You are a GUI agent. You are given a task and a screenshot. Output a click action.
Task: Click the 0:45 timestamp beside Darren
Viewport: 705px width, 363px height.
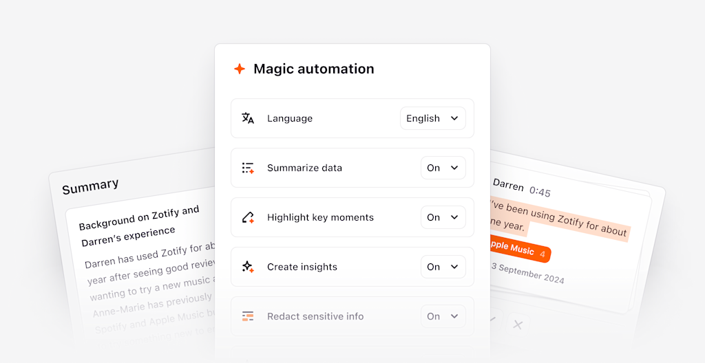click(540, 192)
